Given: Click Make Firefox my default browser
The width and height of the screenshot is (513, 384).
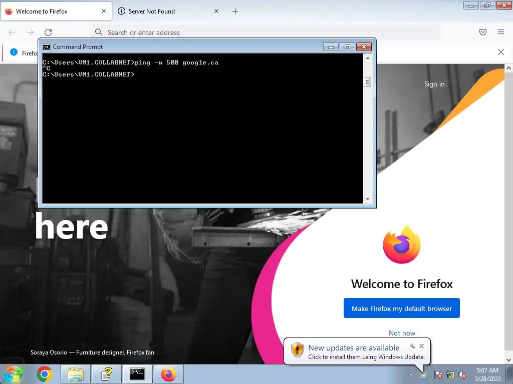Looking at the screenshot, I should pyautogui.click(x=401, y=308).
